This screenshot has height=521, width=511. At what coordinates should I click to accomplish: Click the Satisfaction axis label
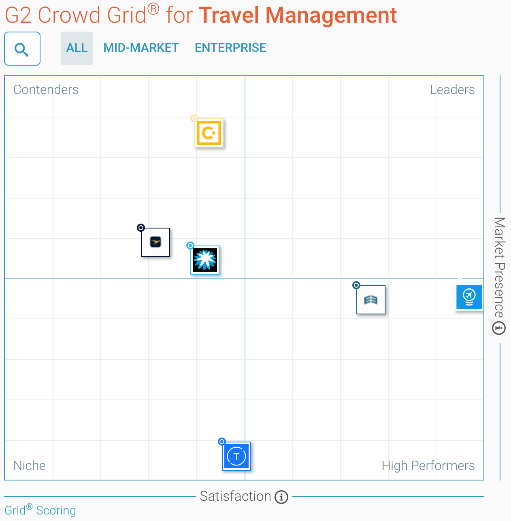click(x=235, y=496)
